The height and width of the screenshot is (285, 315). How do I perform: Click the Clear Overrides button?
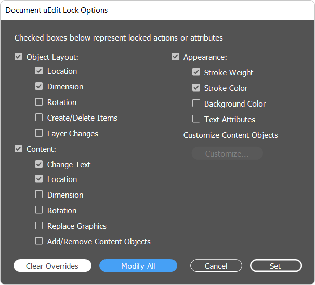[52, 266]
